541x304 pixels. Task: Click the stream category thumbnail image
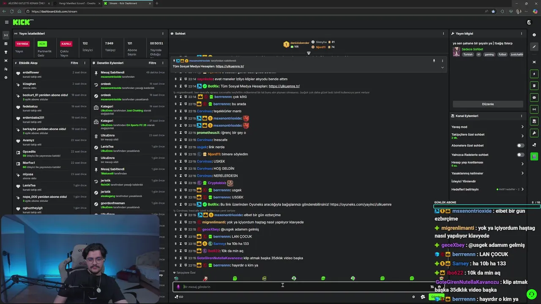456,52
